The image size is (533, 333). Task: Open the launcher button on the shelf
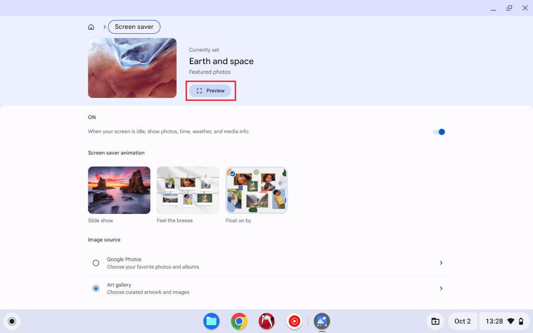point(12,321)
